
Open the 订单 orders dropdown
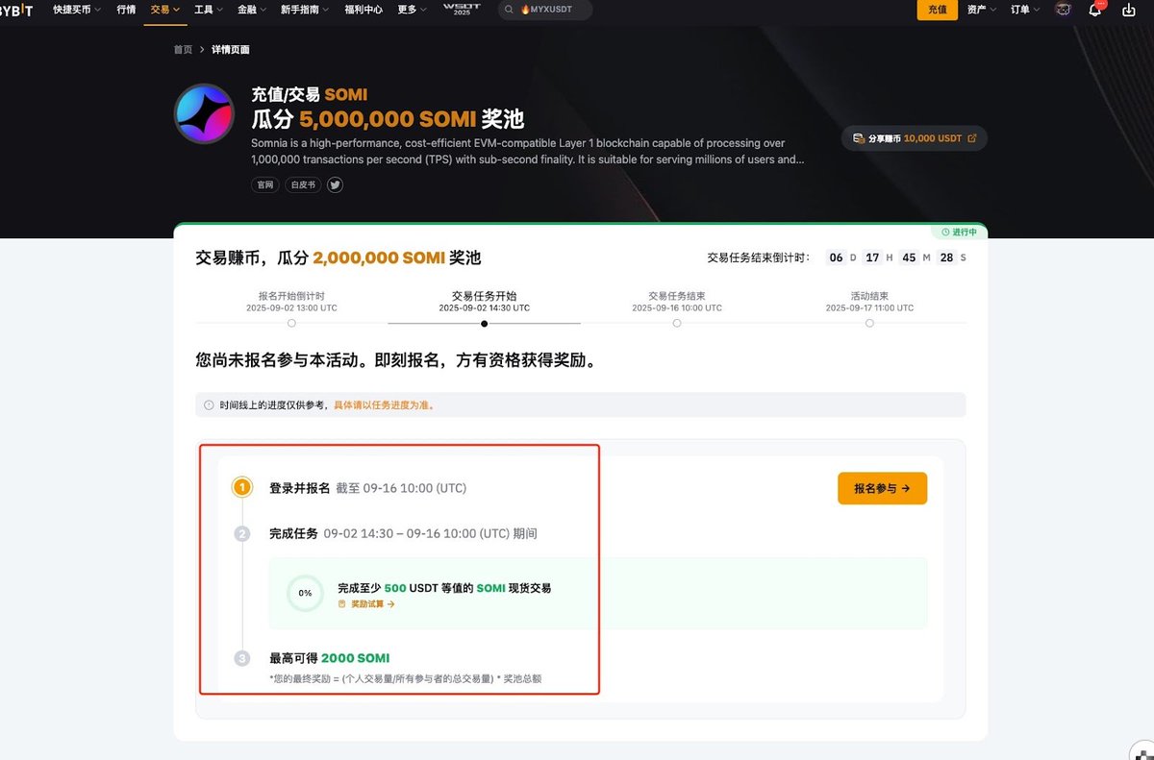pyautogui.click(x=1025, y=10)
